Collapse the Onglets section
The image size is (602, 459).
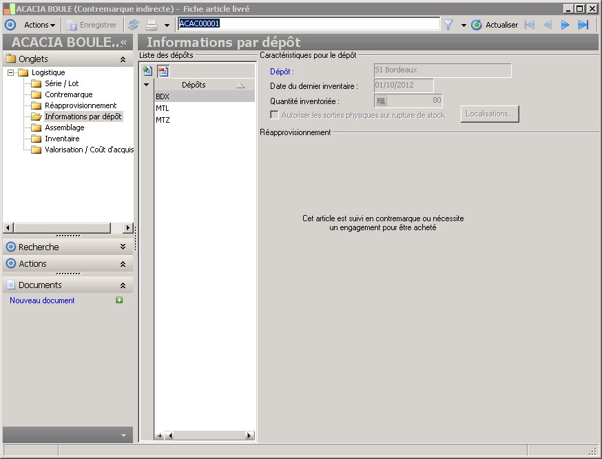[x=123, y=59]
